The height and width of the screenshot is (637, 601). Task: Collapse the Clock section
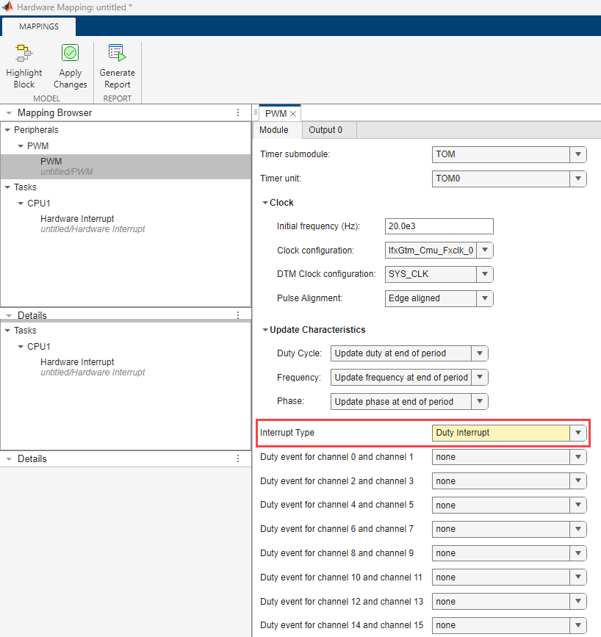[x=264, y=202]
